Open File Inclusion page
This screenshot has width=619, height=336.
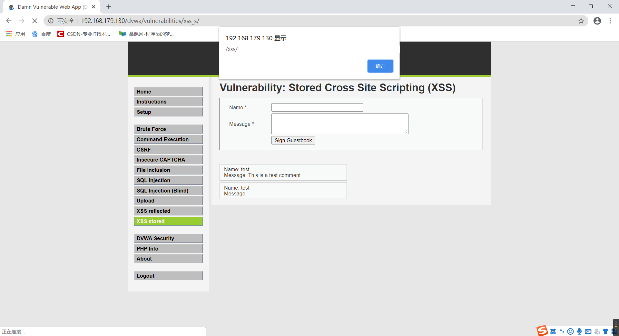click(x=168, y=170)
